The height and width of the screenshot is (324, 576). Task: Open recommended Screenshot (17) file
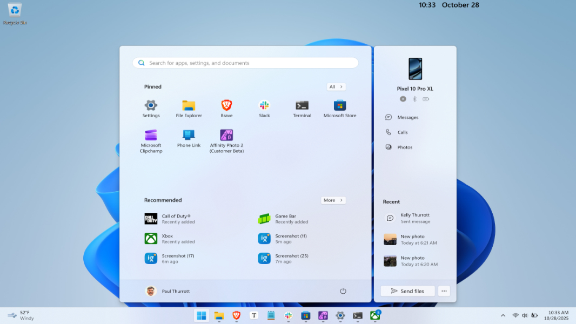click(x=177, y=259)
